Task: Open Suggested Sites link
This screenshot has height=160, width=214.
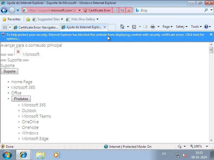Action: pos(48,19)
